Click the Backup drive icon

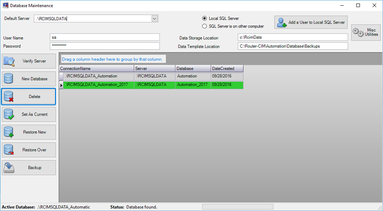9,168
